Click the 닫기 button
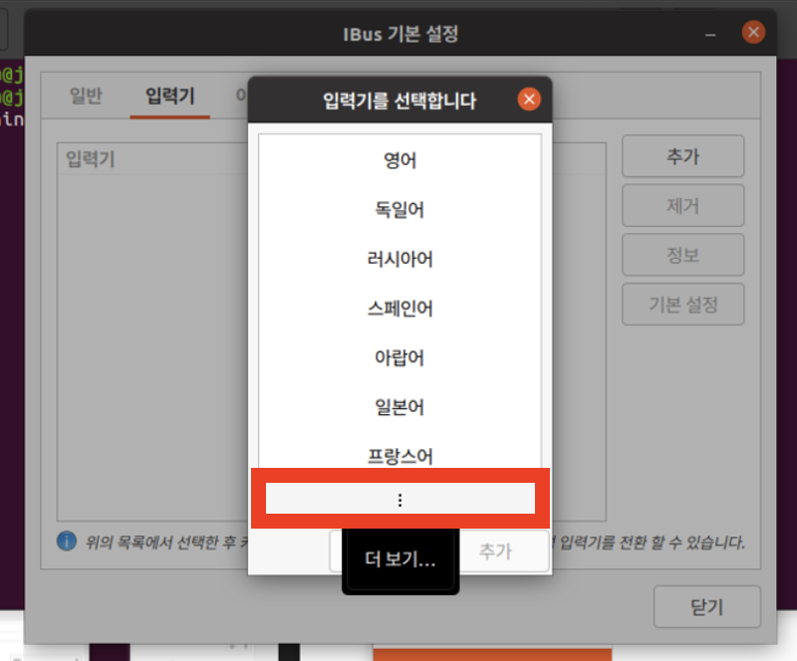Viewport: 797px width, 661px height. click(707, 606)
